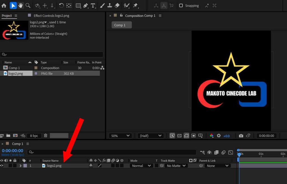Open the Graph Editor in the timeline
This screenshot has height=184, width=287.
click(231, 152)
